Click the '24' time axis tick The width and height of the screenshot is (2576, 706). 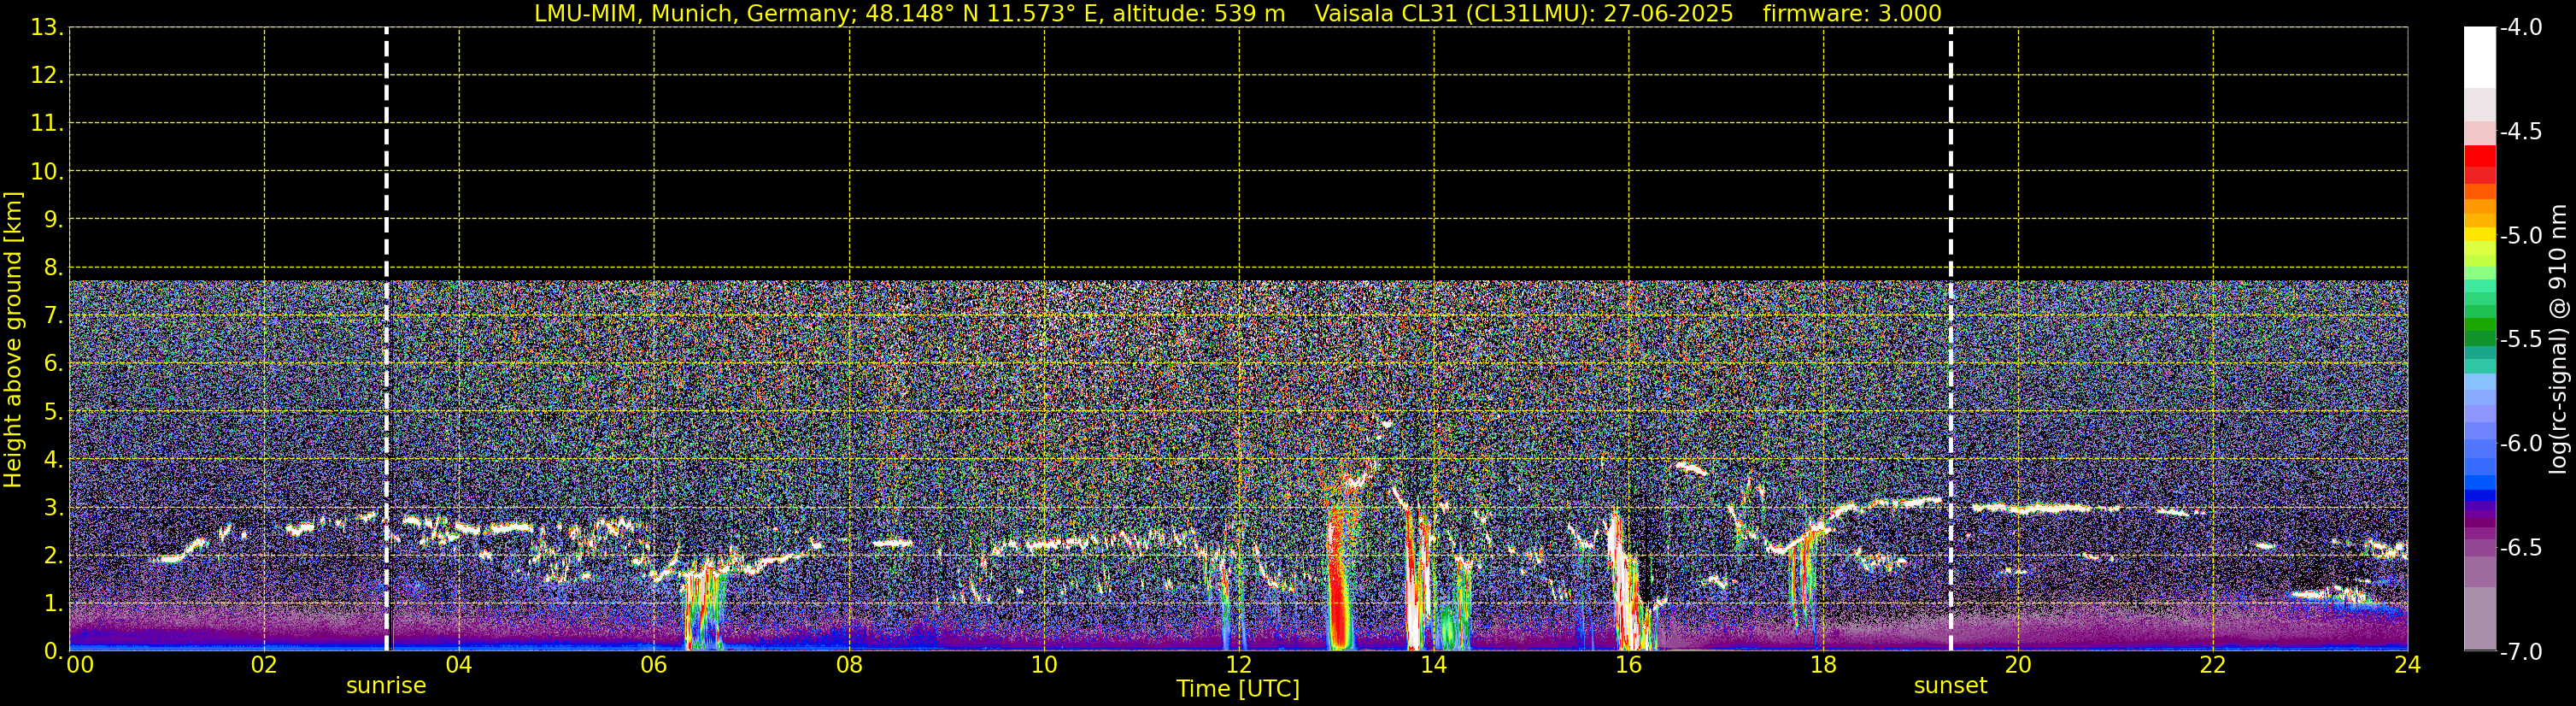(x=2408, y=665)
